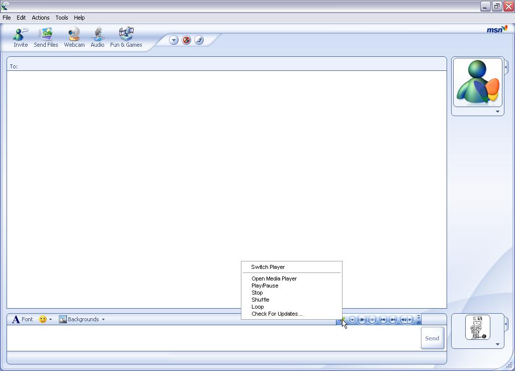Click the contact's MSN display picture

click(478, 82)
